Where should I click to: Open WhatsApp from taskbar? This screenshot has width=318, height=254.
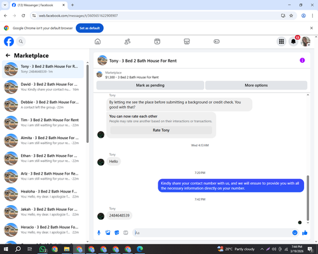coord(43,249)
